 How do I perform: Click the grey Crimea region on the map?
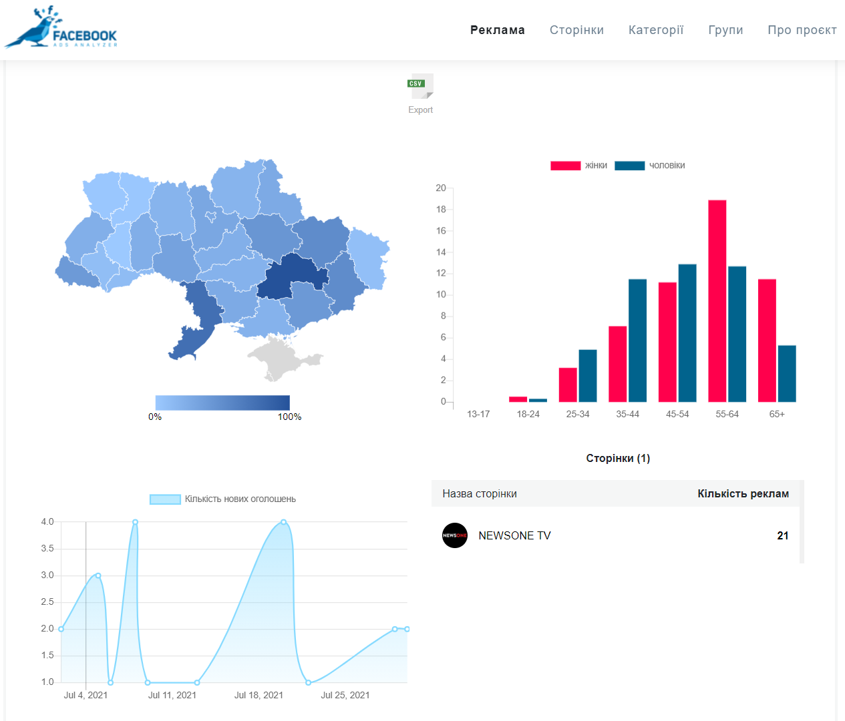281,357
